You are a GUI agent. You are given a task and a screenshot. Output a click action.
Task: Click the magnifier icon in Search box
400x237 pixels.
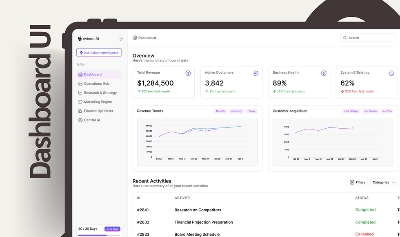click(345, 38)
